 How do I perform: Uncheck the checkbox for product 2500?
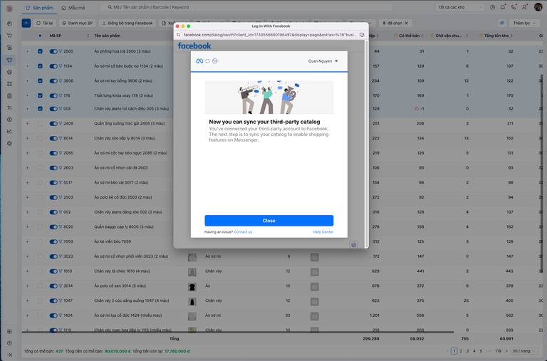[40, 51]
